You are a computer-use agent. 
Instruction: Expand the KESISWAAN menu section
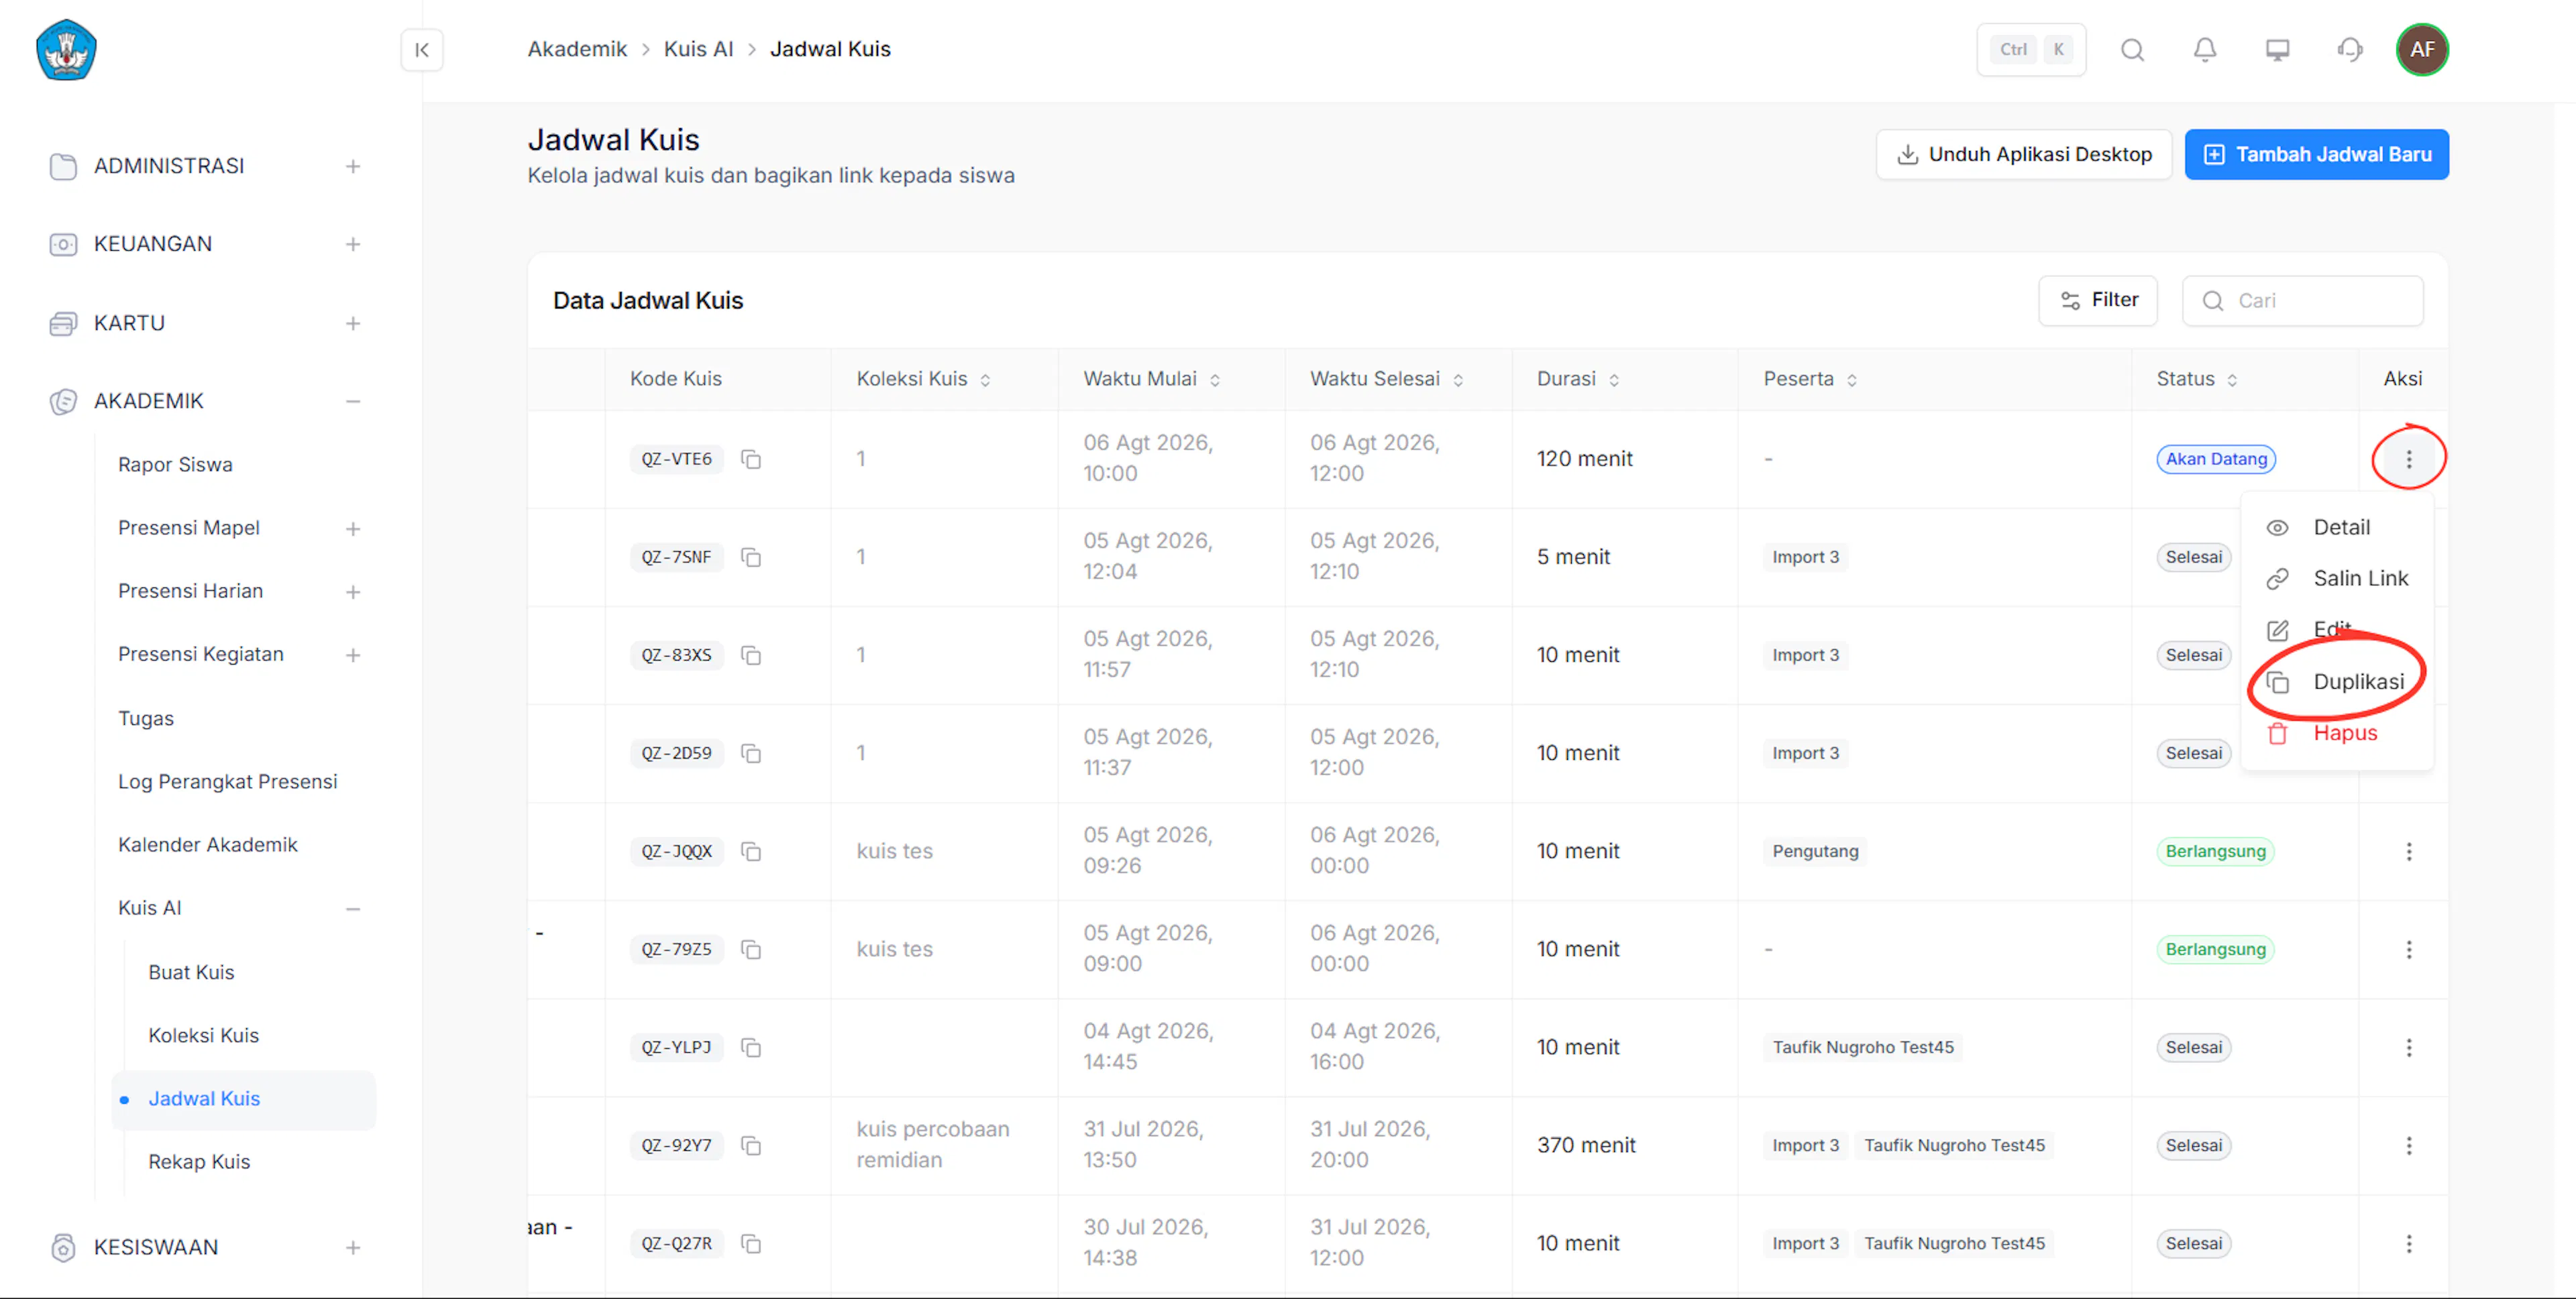click(353, 1247)
